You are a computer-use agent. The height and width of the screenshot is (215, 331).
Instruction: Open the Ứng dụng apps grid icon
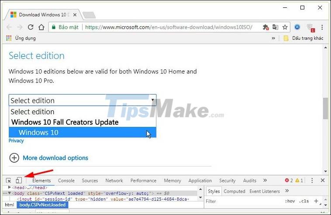pos(9,38)
